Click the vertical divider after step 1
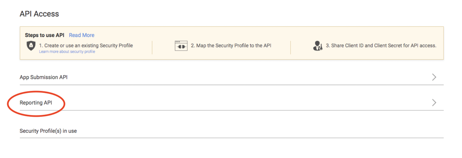Screen dimensions: 462x158 click(152, 47)
